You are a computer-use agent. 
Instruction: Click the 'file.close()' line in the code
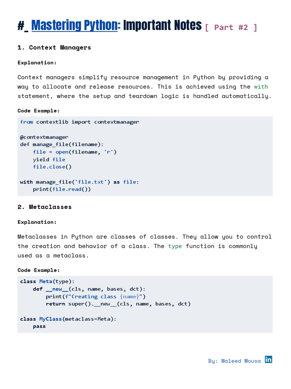[52, 167]
